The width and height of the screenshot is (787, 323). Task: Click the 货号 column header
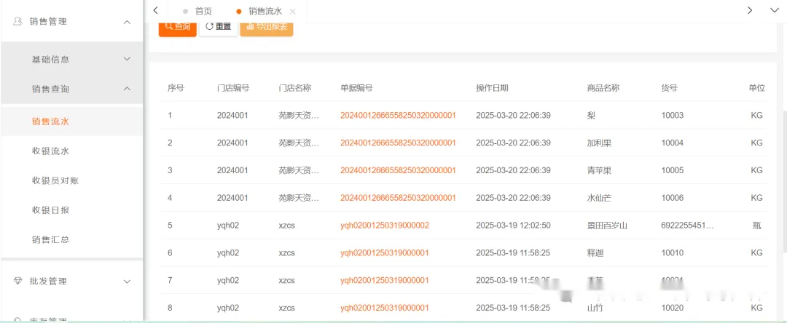670,87
